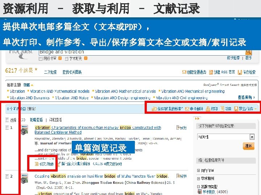The width and height of the screenshot is (261, 195).
Task: Open the modify search link
Action: coord(233,58)
